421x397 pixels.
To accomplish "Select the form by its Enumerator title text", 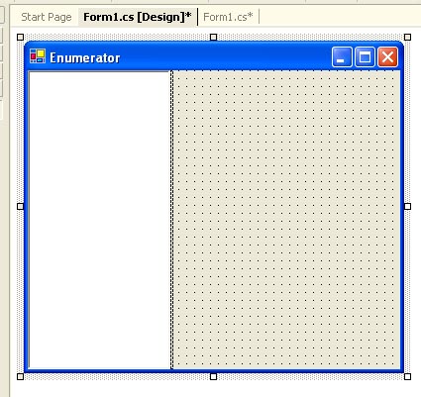I will (x=85, y=58).
